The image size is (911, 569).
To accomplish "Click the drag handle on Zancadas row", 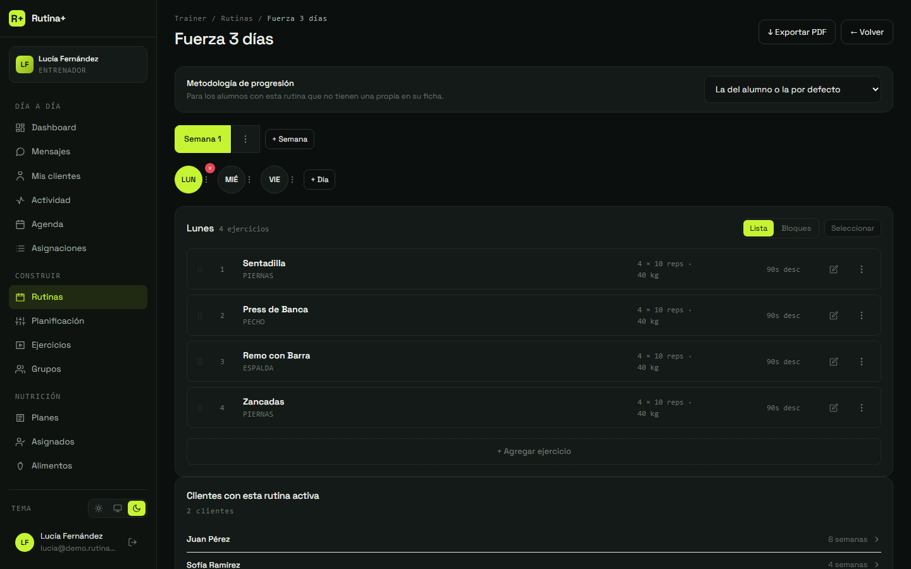I will 200,408.
